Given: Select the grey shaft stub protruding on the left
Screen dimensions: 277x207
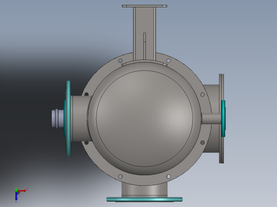Looking at the screenshot, I should (58, 118).
